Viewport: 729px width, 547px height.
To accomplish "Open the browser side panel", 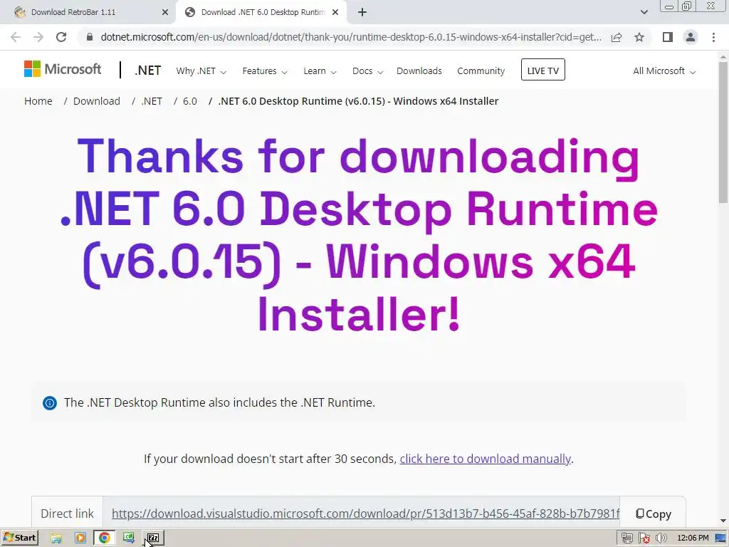I will pyautogui.click(x=668, y=37).
